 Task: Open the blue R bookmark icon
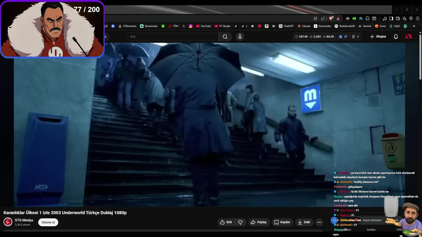(113, 26)
